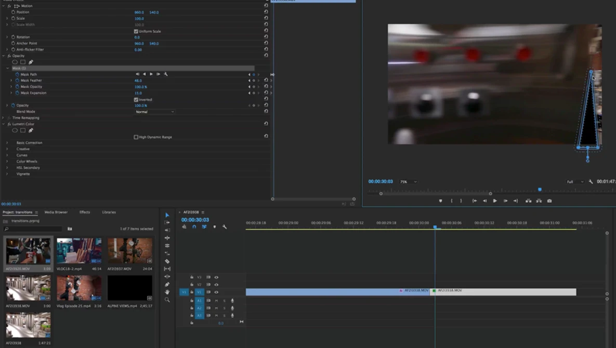Export frame with camera icon
The width and height of the screenshot is (616, 348).
549,201
